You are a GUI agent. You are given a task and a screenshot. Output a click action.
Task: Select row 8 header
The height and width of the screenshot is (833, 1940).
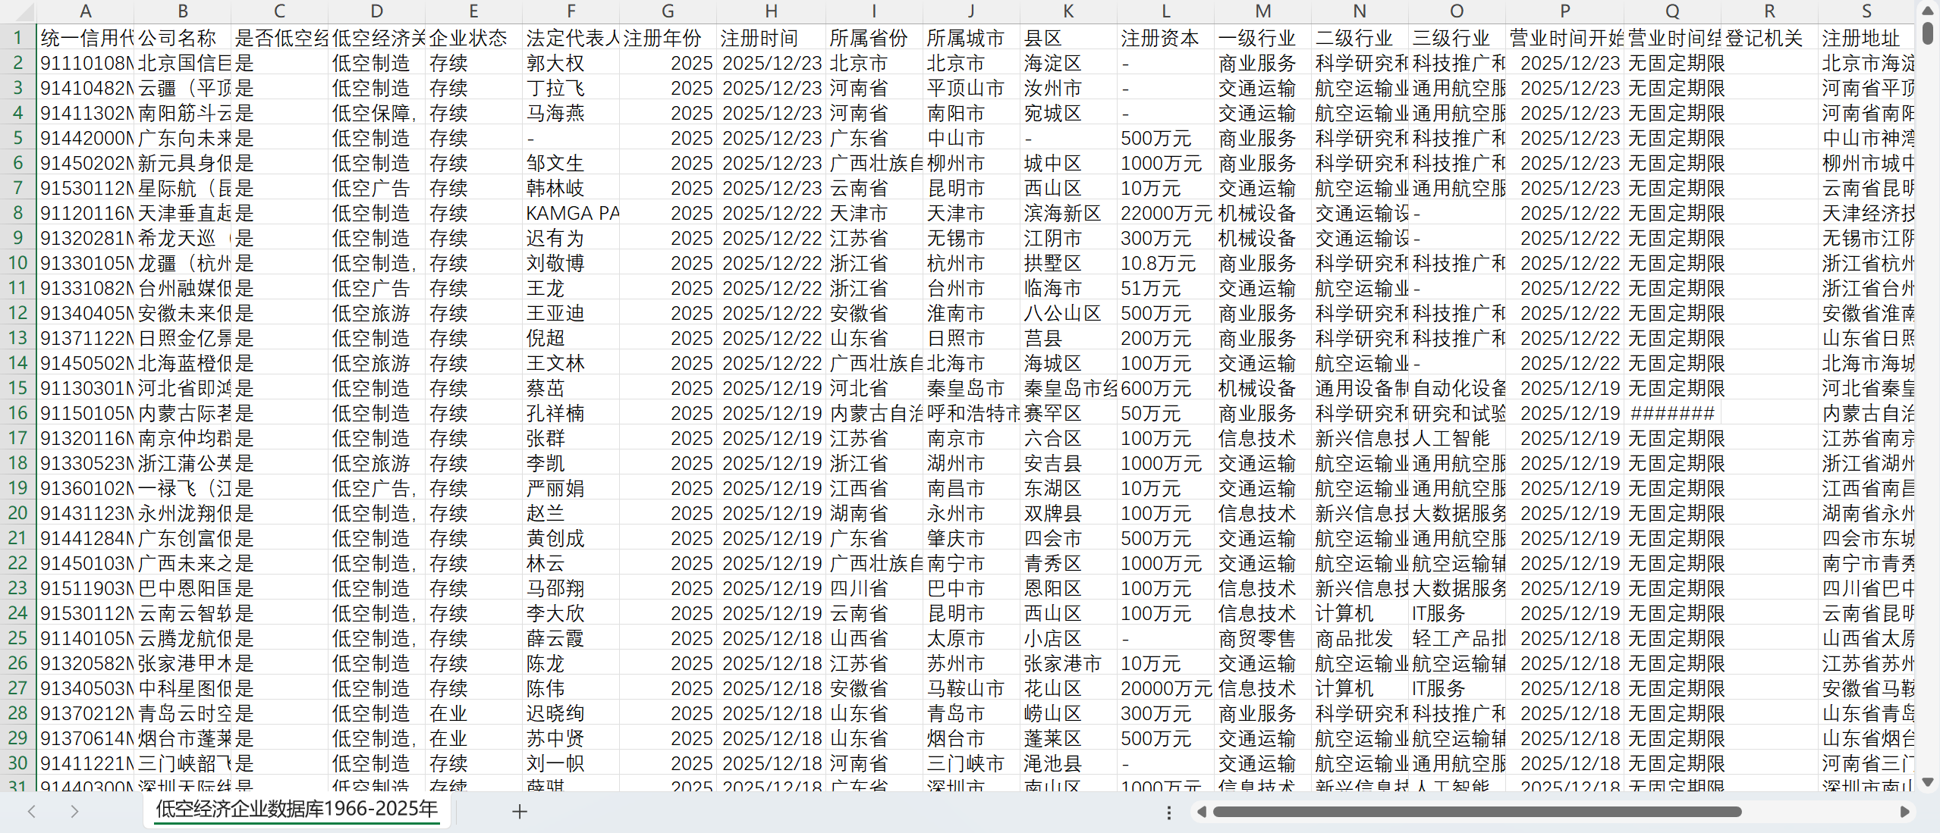[x=17, y=213]
